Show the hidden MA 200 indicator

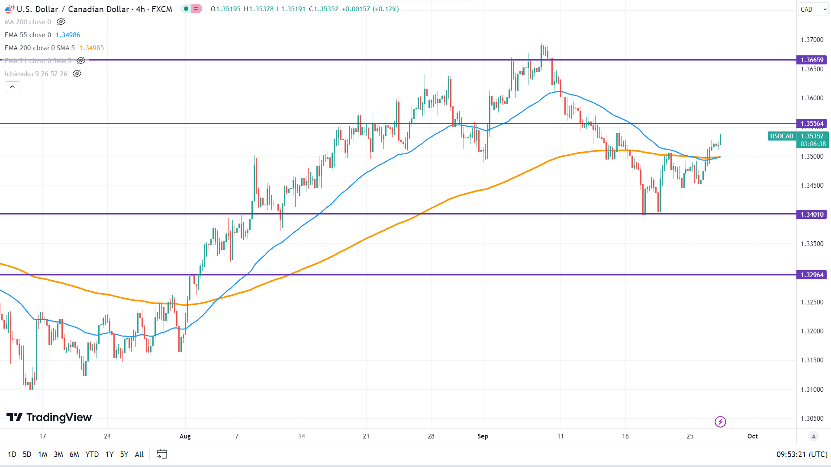pyautogui.click(x=61, y=22)
